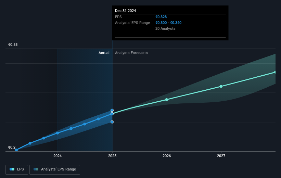
Task: Click the EPS legend color swatch
Action: [x=12, y=169]
